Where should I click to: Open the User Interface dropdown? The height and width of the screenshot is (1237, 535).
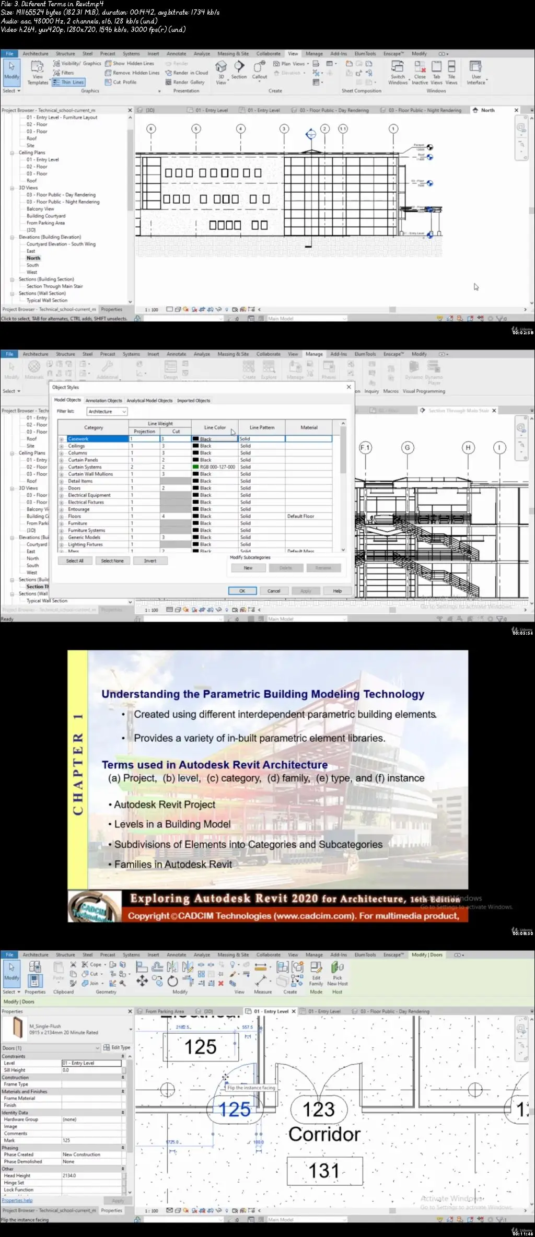click(x=476, y=73)
